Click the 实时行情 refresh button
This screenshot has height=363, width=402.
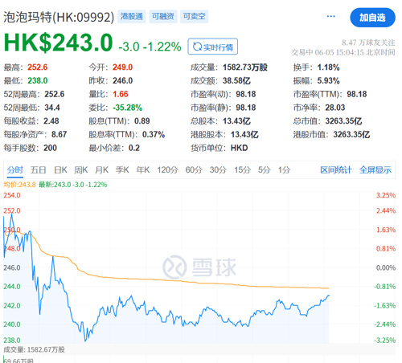[213, 47]
